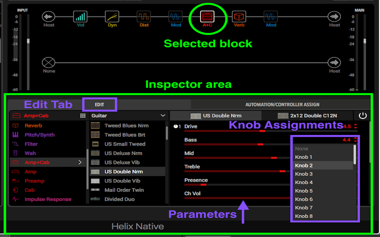This screenshot has width=380, height=237.
Task: Click the amp model list scrollbar
Action: [x=167, y=133]
